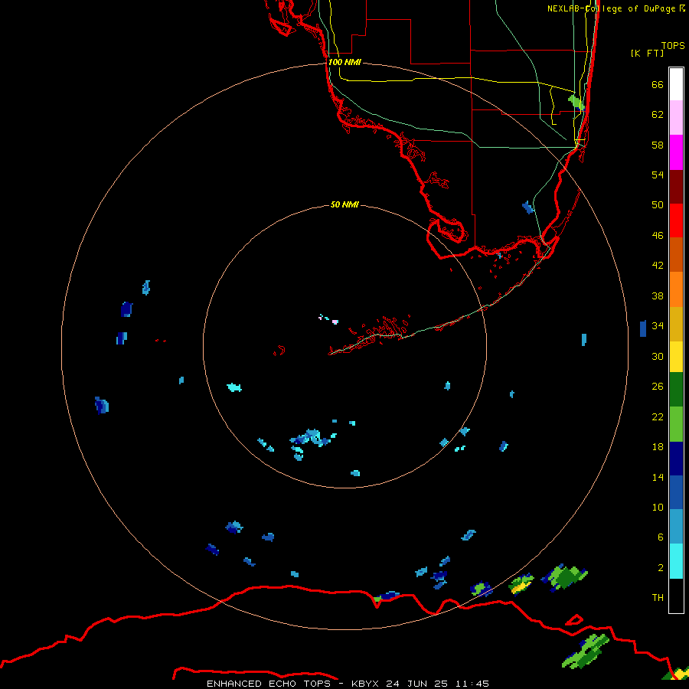
Task: Select the dark green legend swatch
Action: click(676, 390)
